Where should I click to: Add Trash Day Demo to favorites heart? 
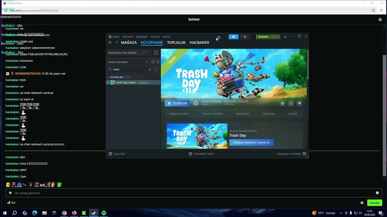pos(299,103)
